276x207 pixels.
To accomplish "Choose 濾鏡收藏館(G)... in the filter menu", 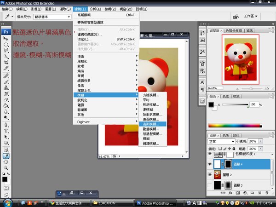I will [106, 34].
